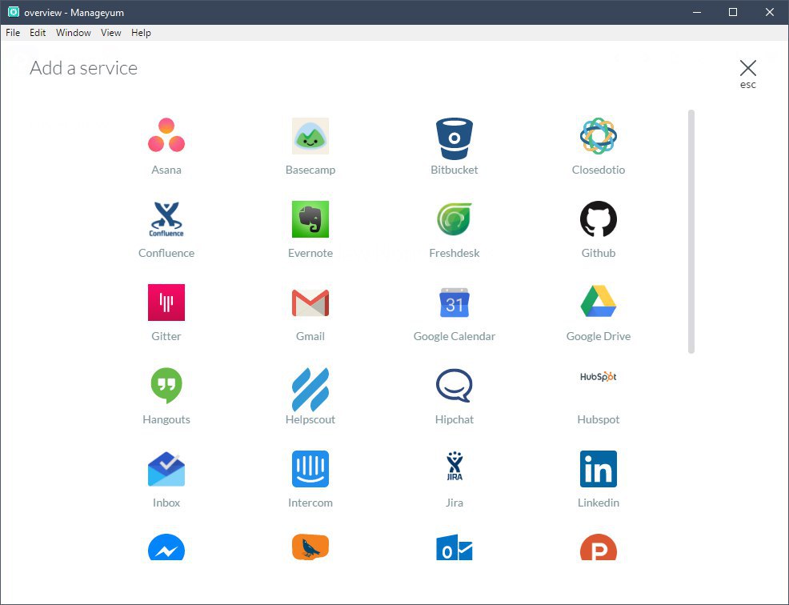Click the "Jira" label text
789x605 pixels.
point(454,503)
